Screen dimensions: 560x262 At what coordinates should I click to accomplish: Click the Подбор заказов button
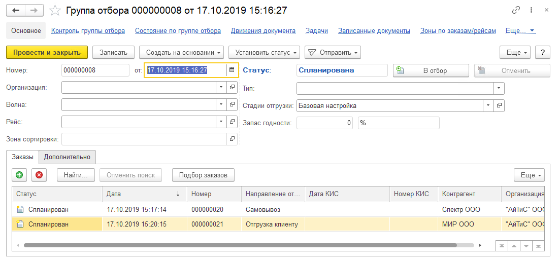tap(203, 175)
